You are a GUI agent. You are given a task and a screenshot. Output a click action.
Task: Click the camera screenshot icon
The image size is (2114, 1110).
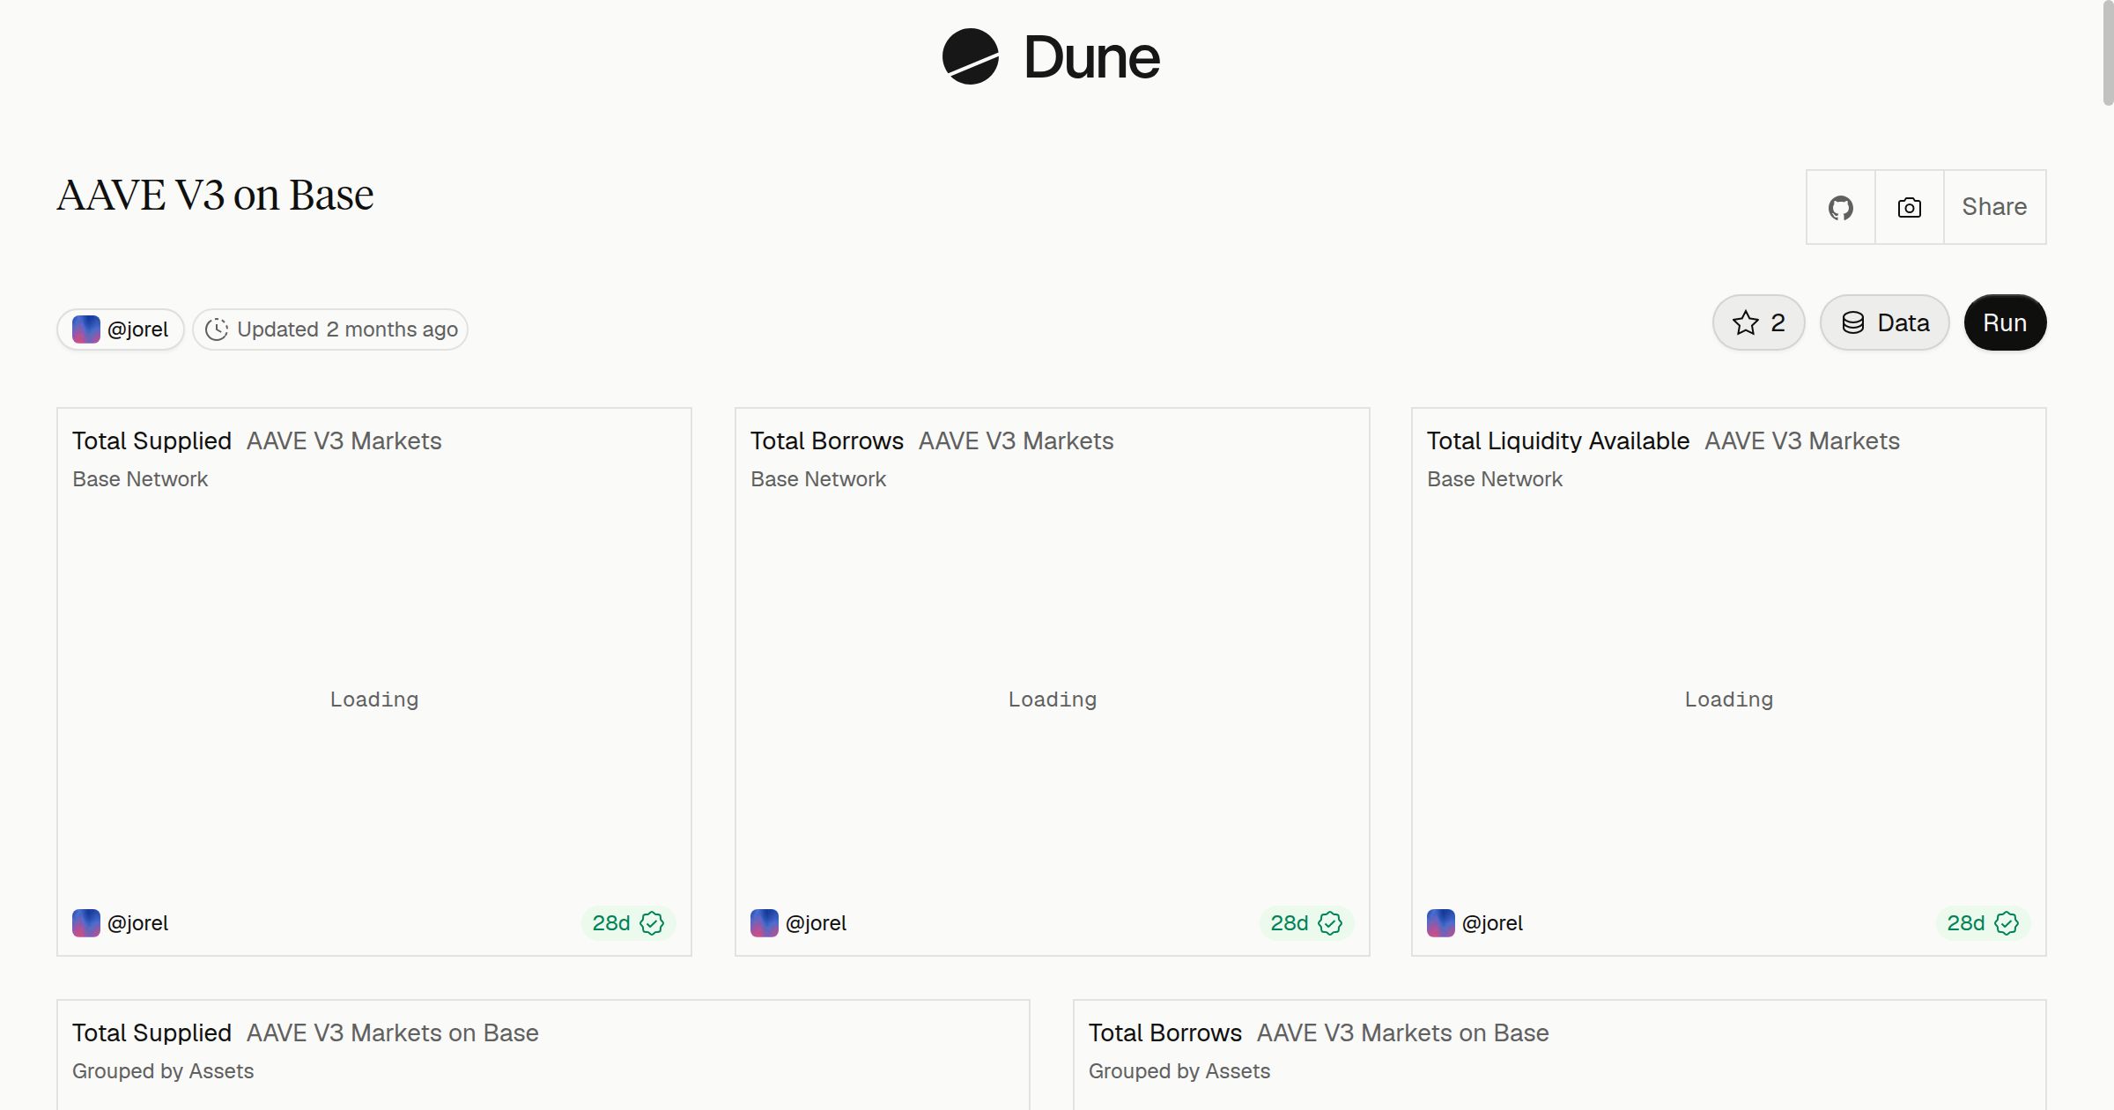[1909, 207]
